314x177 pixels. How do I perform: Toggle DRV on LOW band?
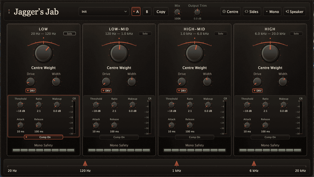(x=31, y=91)
